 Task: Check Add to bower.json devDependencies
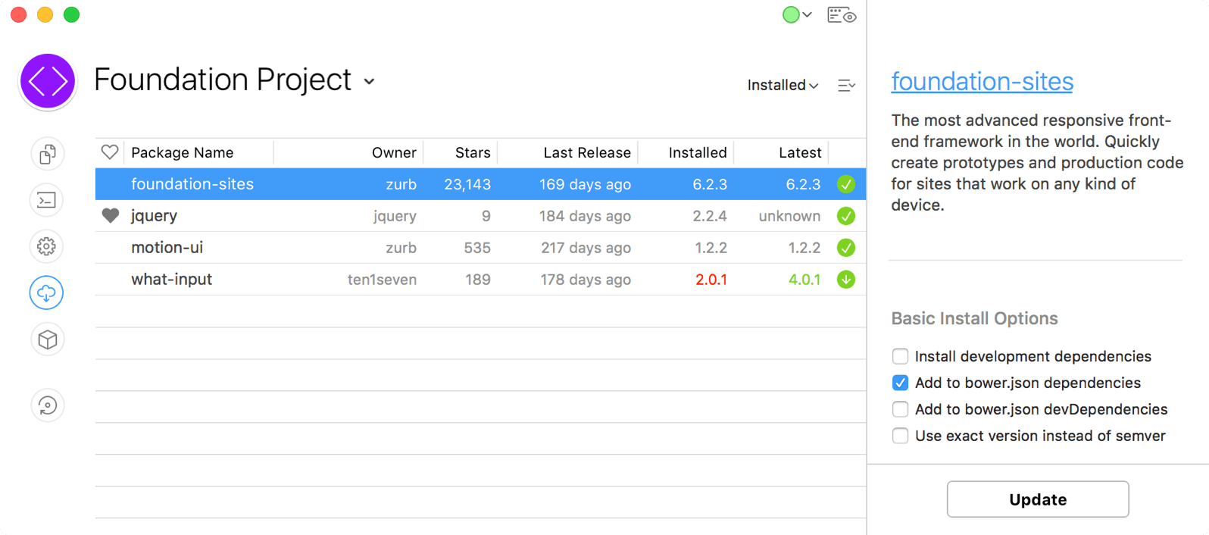[900, 409]
